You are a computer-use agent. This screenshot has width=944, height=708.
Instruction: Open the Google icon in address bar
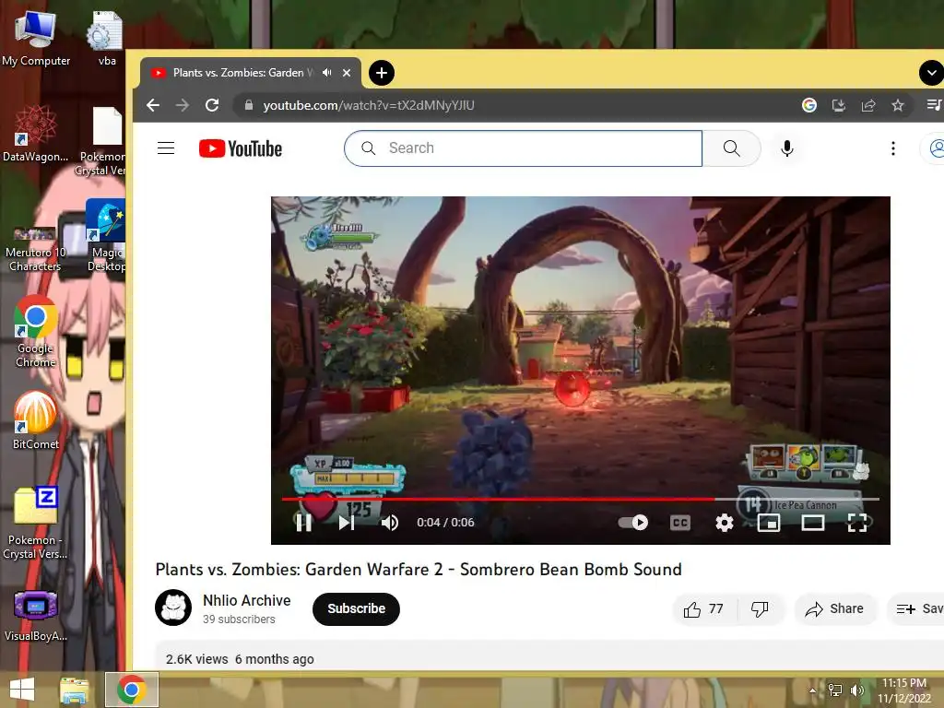coord(809,105)
